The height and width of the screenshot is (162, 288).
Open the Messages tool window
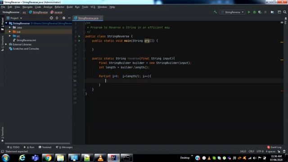click(64, 147)
